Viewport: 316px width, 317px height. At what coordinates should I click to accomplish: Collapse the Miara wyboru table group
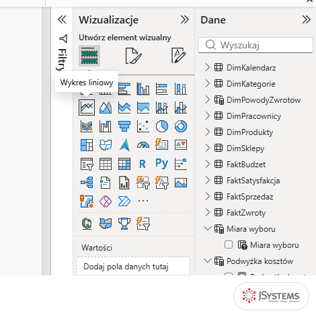[x=208, y=228]
